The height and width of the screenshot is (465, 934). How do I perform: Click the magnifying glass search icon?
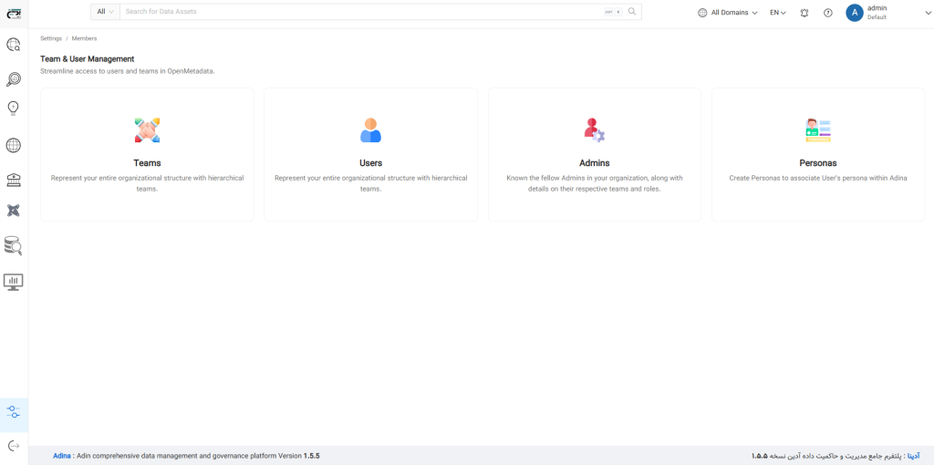[x=632, y=12]
